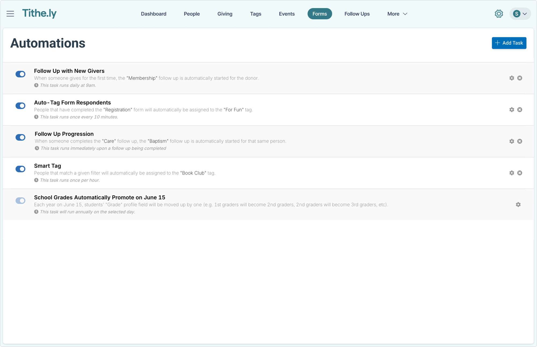Expand the More navigation dropdown

[397, 14]
